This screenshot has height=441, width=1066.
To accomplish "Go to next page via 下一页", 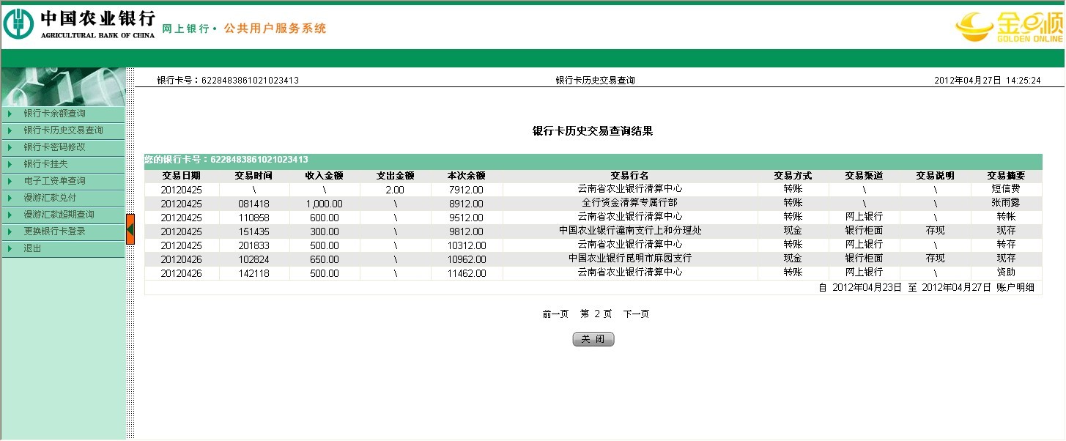I will (636, 314).
